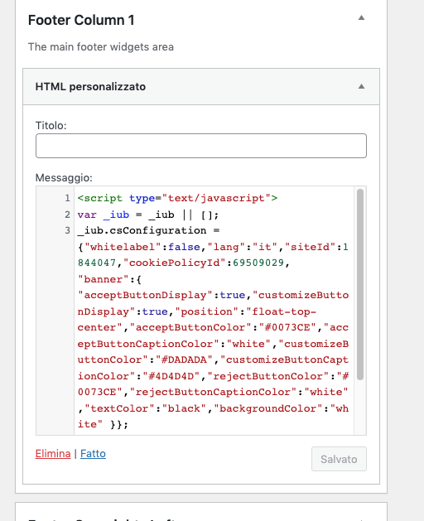The width and height of the screenshot is (424, 521).
Task: Collapse the Footer Column 1 panel arrow
Action: [361, 18]
